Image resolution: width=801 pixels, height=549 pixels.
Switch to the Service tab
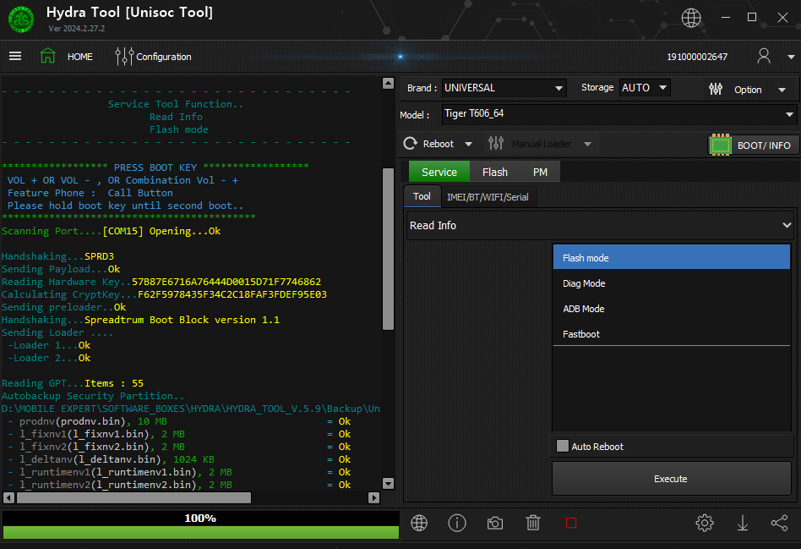pyautogui.click(x=439, y=172)
